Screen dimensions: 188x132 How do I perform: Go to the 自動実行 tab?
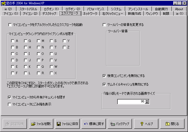[162, 9]
